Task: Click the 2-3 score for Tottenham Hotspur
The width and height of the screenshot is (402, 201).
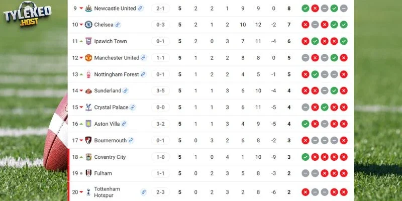Action: tap(160, 192)
